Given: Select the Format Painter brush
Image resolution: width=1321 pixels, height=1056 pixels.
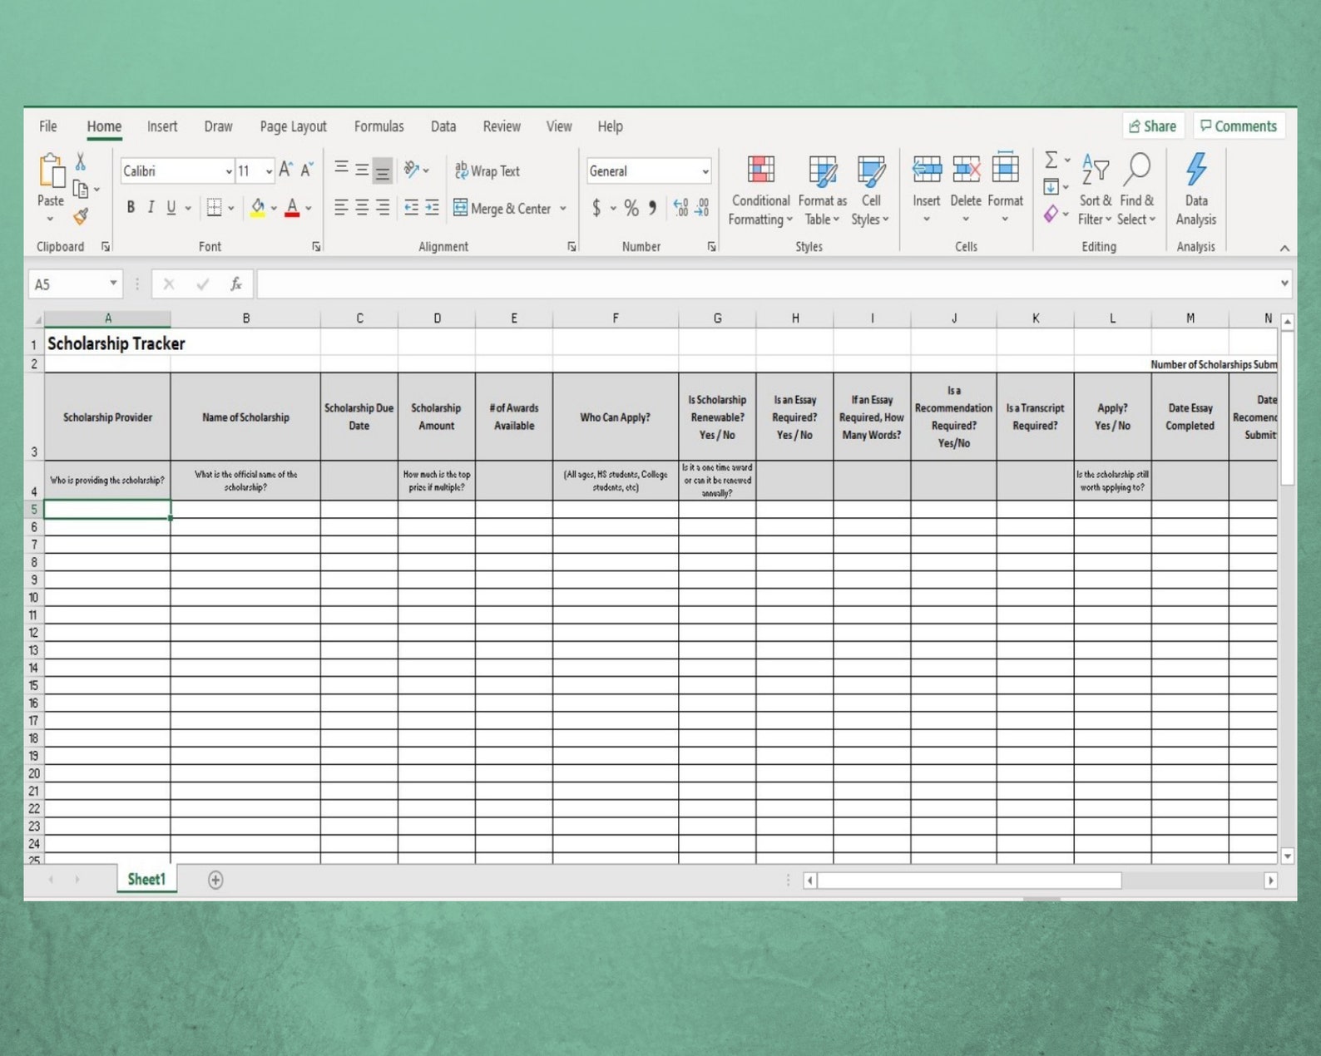Looking at the screenshot, I should coord(81,217).
